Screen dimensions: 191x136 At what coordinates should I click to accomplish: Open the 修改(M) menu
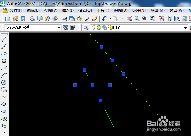(x=157, y=10)
